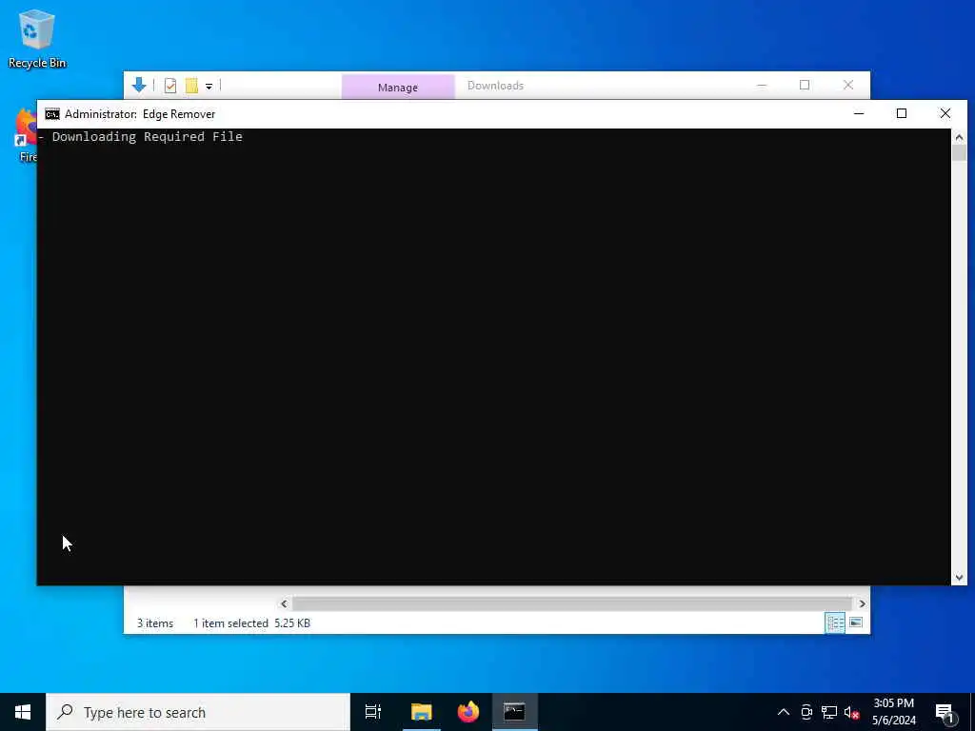Open Task View from the taskbar

pos(373,712)
